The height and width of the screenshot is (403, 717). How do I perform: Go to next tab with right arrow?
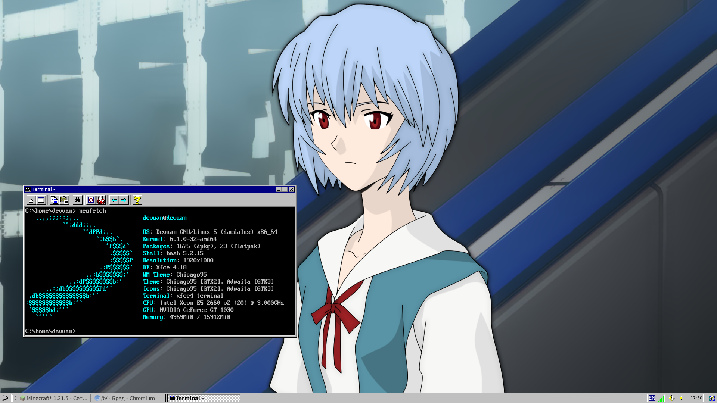124,200
